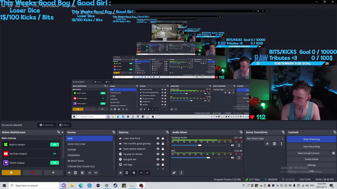Open the War Room Viper transition dropdown
The image size is (337, 189).
pyautogui.click(x=265, y=138)
